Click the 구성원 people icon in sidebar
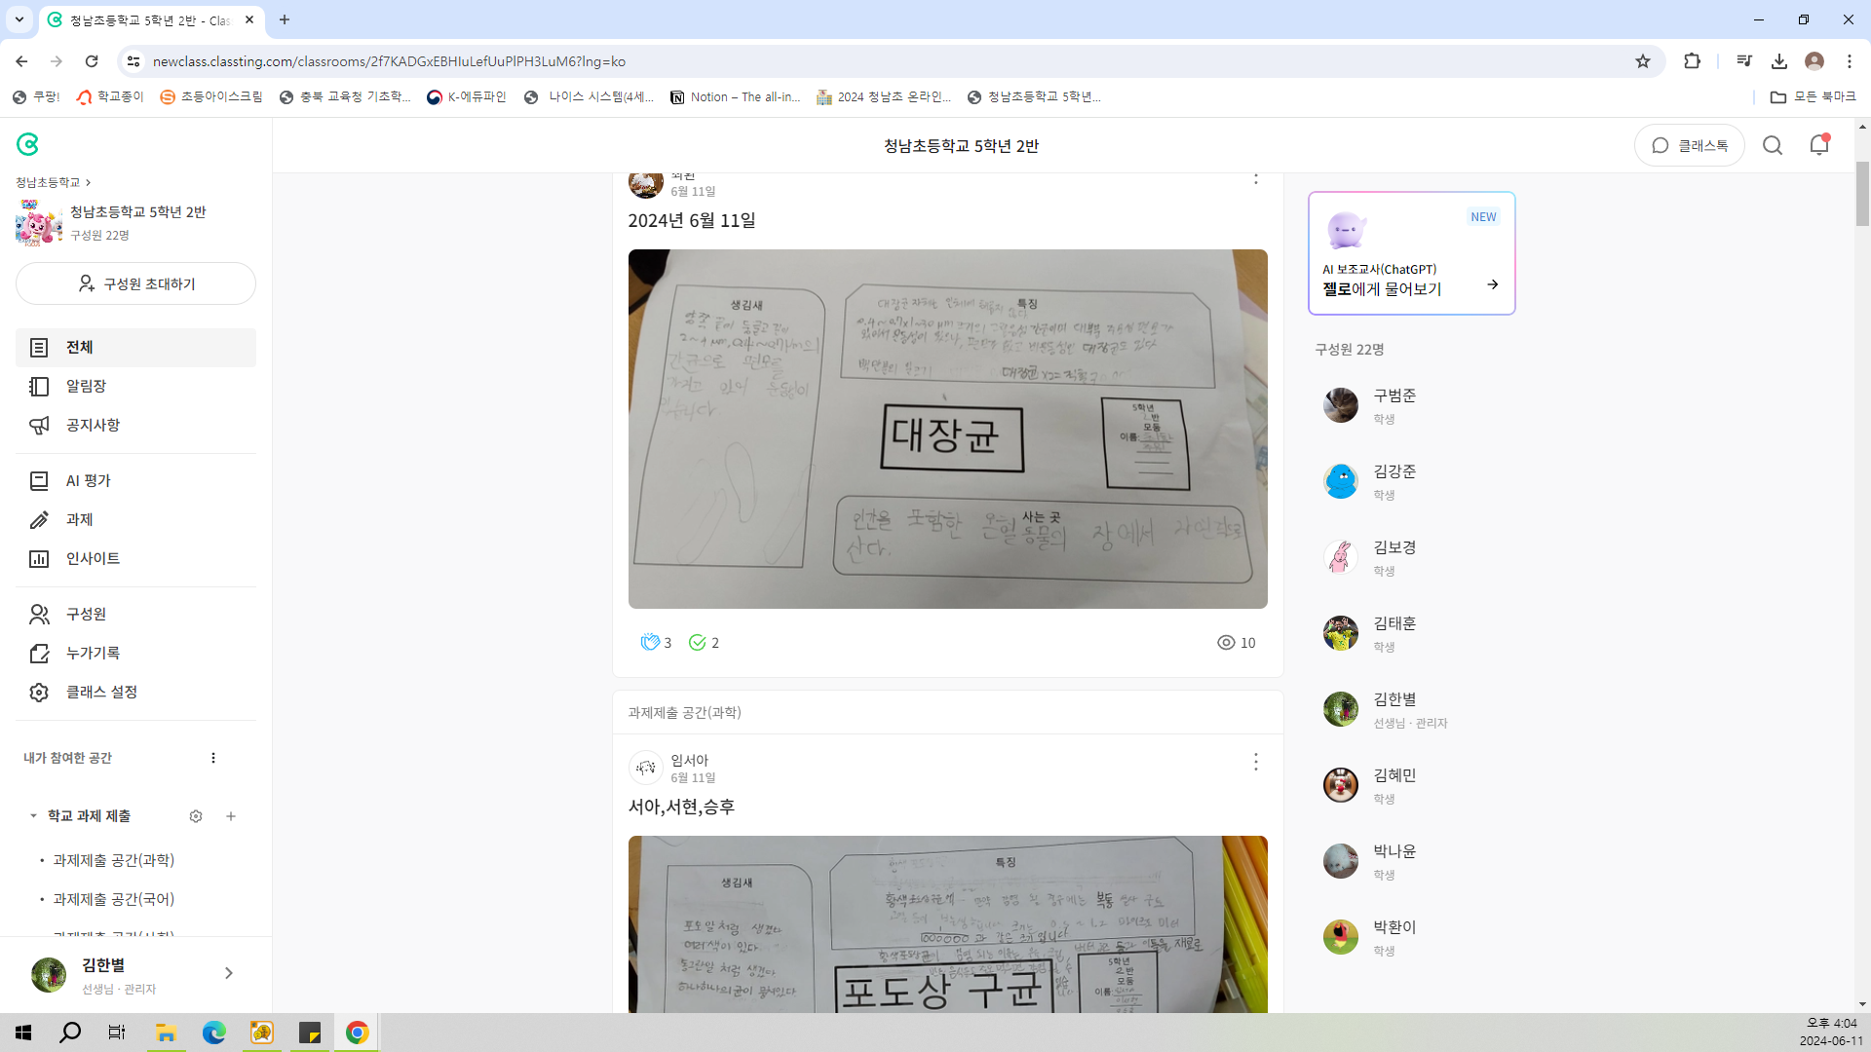Viewport: 1871px width, 1052px height. click(39, 615)
